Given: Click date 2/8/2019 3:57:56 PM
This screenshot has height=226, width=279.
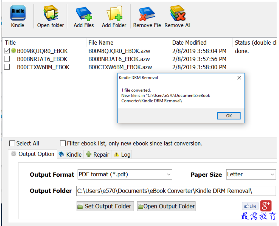Looking at the screenshot, I should [x=199, y=59].
